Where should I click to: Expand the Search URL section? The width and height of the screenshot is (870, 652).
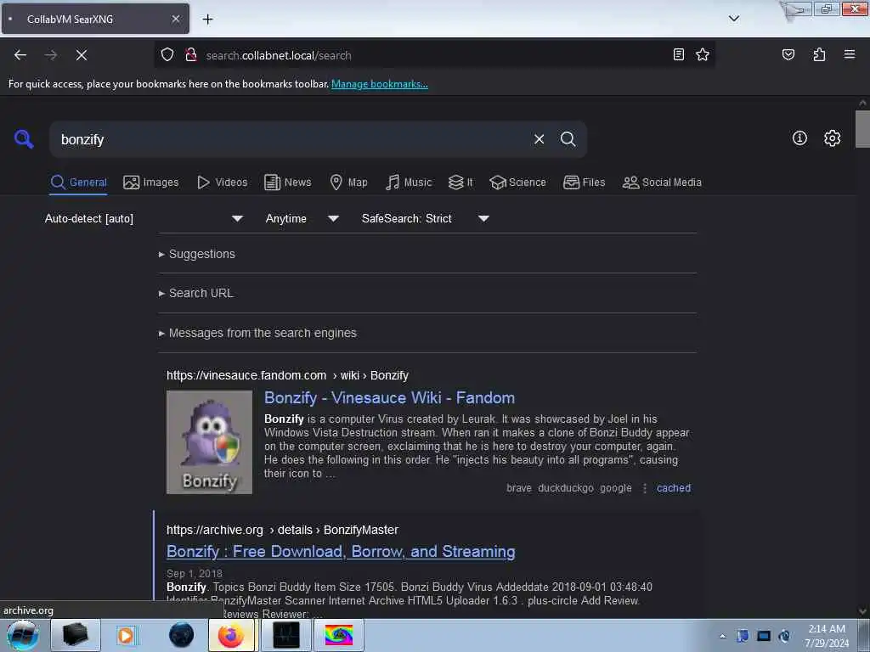pos(196,293)
